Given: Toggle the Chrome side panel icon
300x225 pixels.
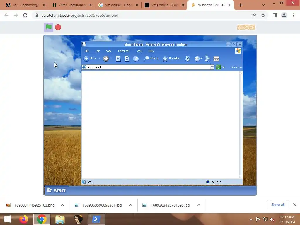Looking at the screenshot, I should [x=275, y=15].
